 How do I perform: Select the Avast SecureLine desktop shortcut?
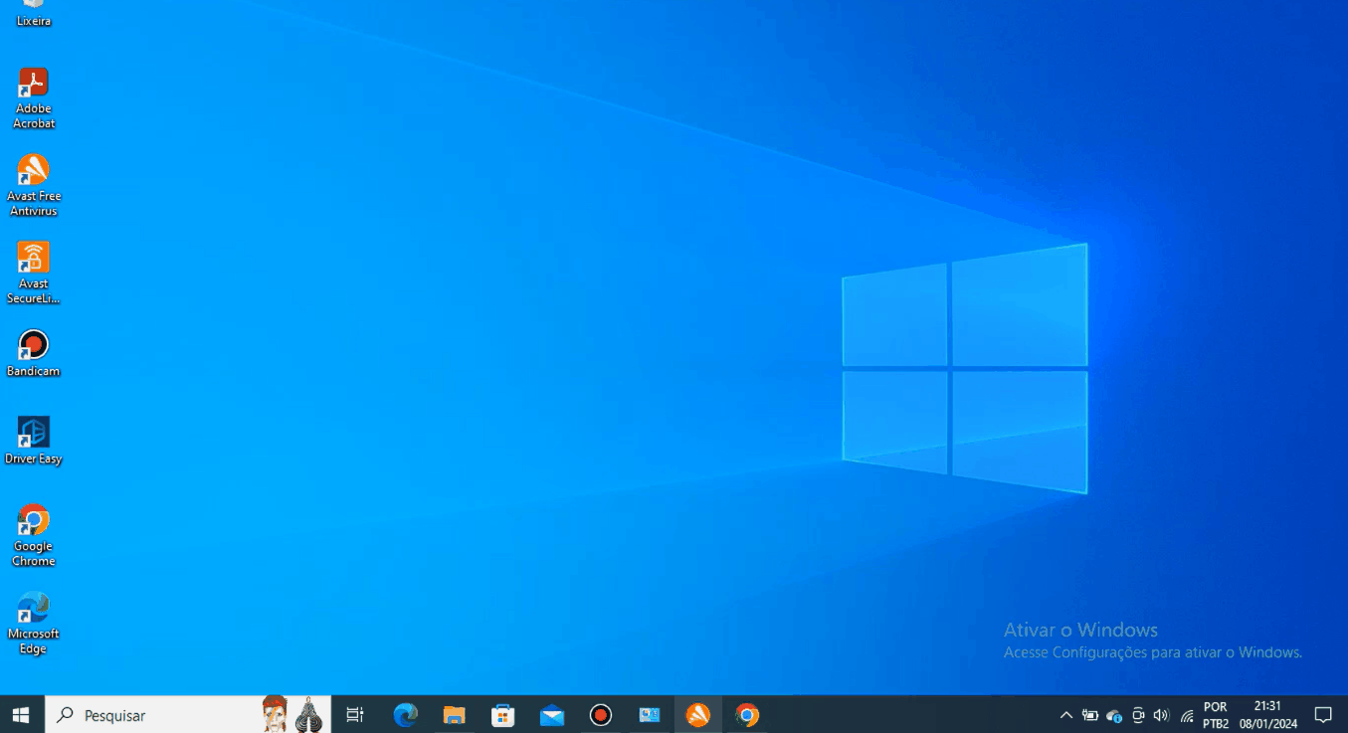[33, 274]
